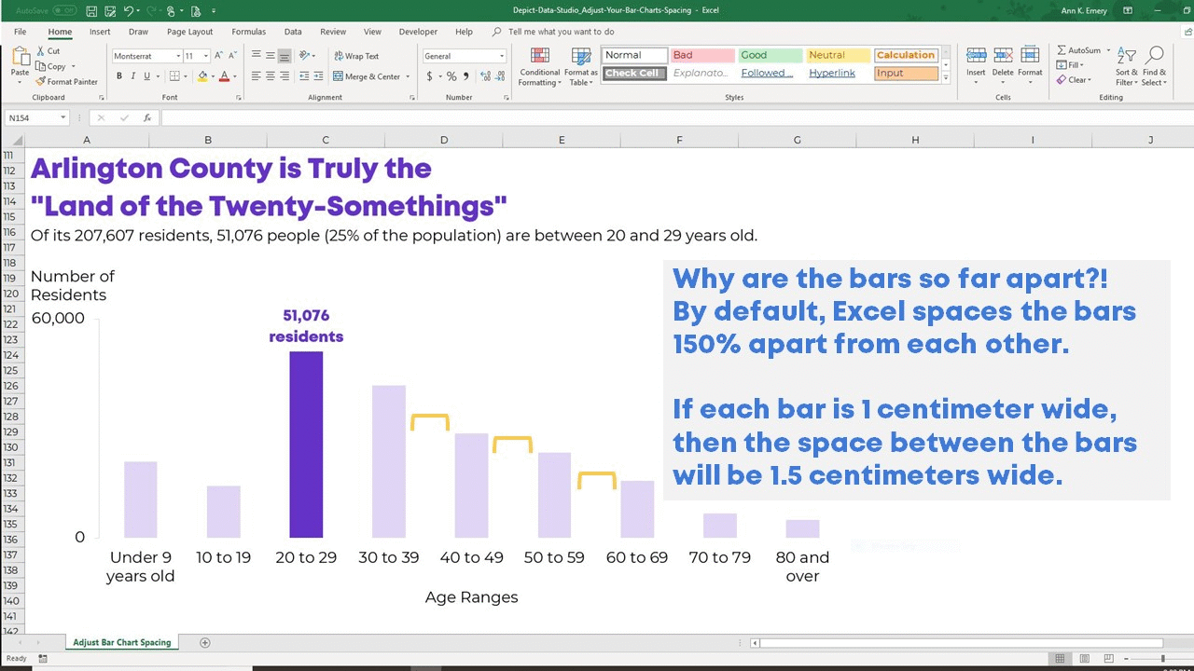The width and height of the screenshot is (1194, 671).
Task: Switch to the Formulas ribbon tab
Action: [248, 31]
